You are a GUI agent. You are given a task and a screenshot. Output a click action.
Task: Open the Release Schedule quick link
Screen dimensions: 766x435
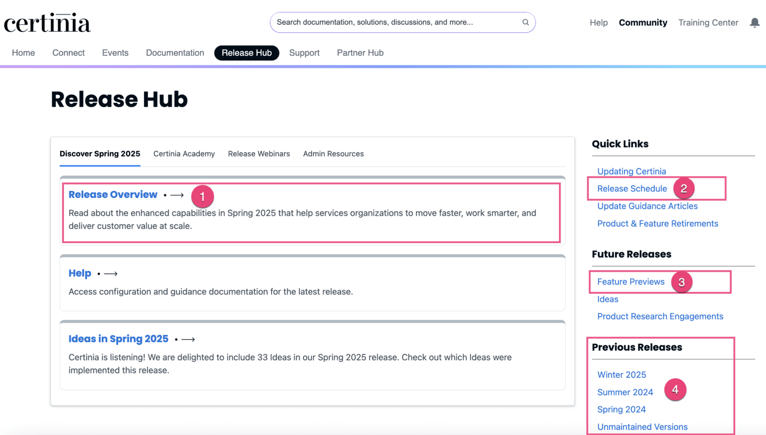click(x=632, y=189)
